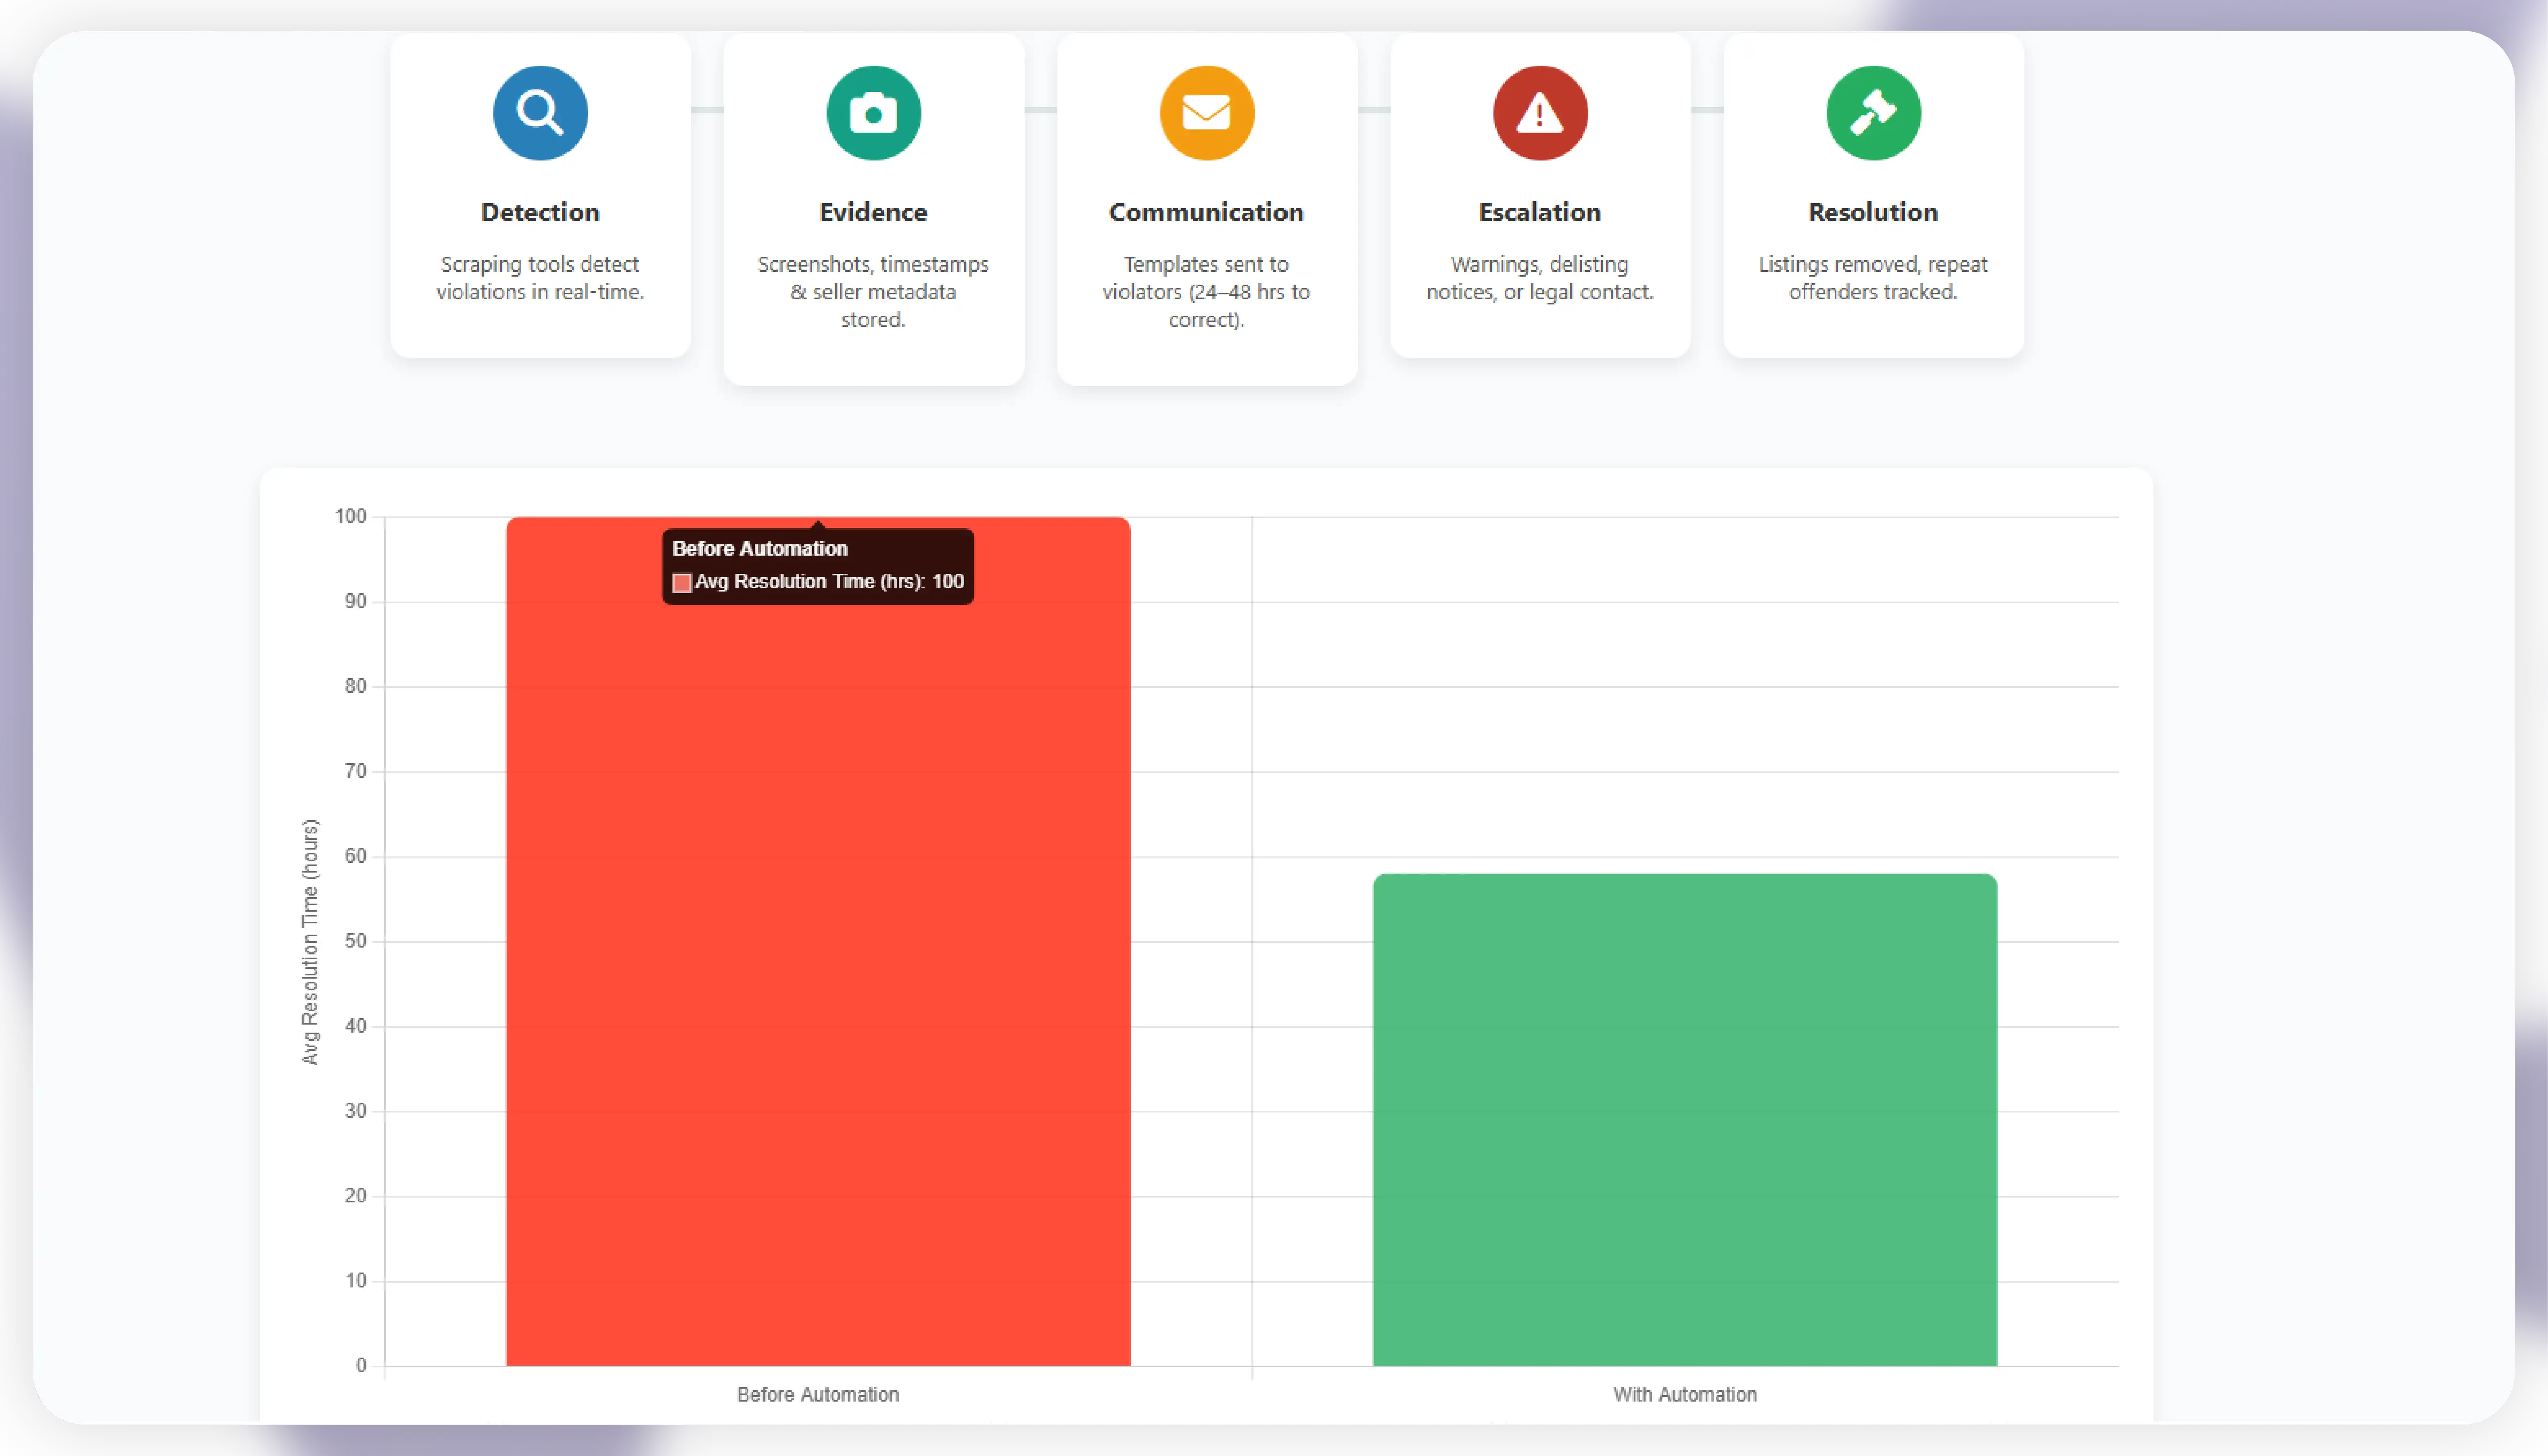Click the Evidence camera icon
The image size is (2548, 1456).
(873, 113)
